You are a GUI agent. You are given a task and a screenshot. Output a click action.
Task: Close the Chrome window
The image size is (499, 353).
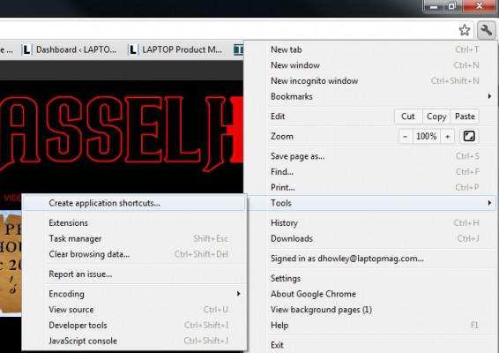click(x=480, y=5)
